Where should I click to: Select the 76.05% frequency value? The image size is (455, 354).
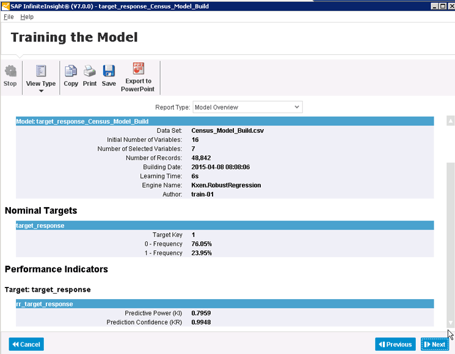202,244
